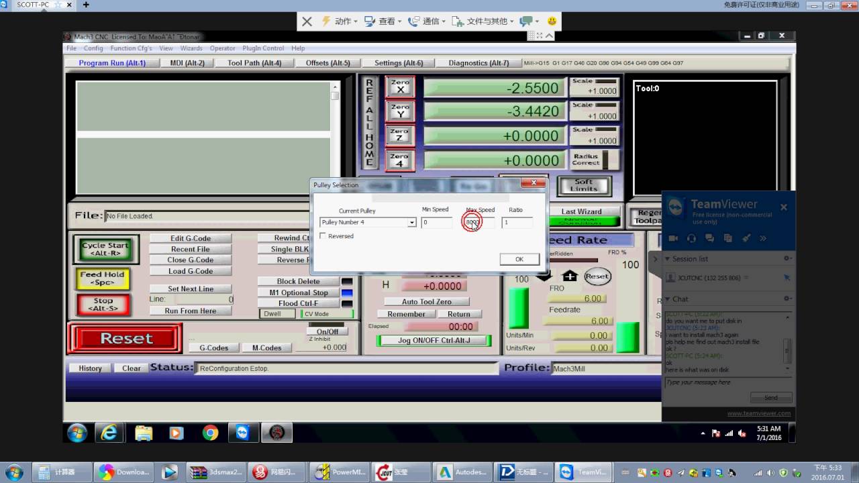The width and height of the screenshot is (859, 483).
Task: Click the large red Reset button
Action: pos(125,339)
